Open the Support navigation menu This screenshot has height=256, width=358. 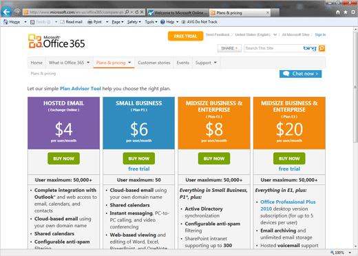tap(206, 63)
